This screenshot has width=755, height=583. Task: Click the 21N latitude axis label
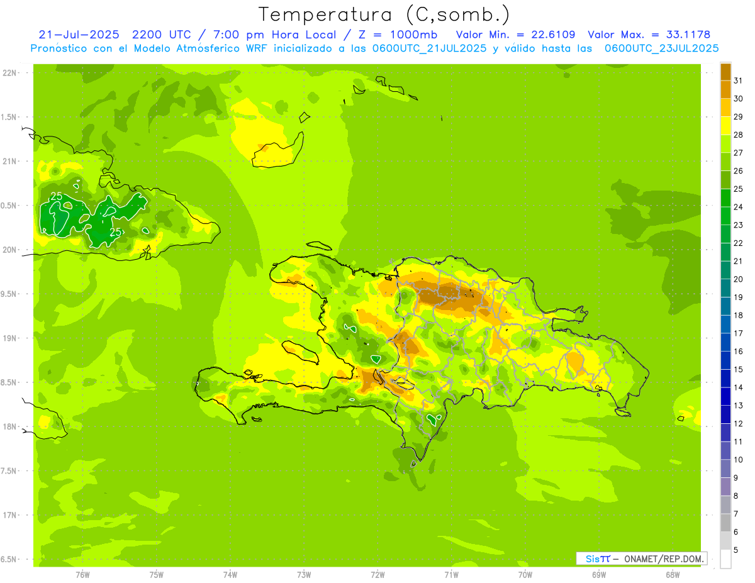[11, 161]
